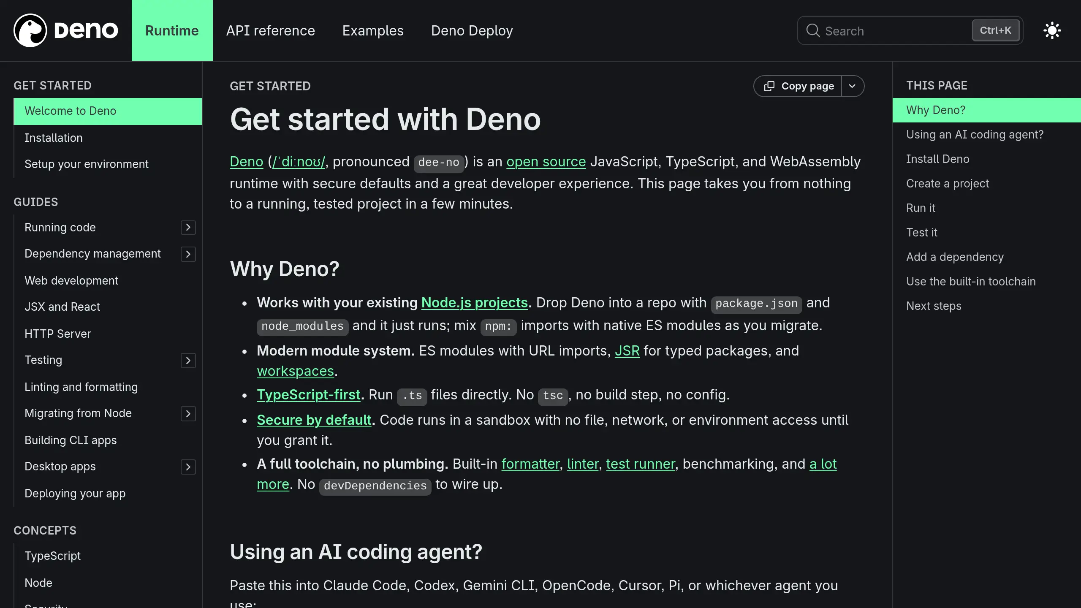The height and width of the screenshot is (608, 1081).
Task: Click the Deno link in intro paragraph
Action: [246, 162]
